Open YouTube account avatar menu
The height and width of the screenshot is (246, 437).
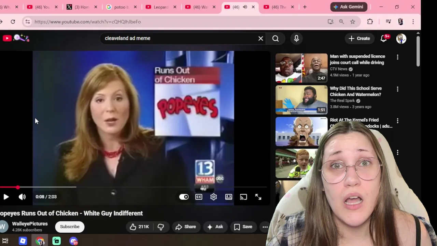401,38
